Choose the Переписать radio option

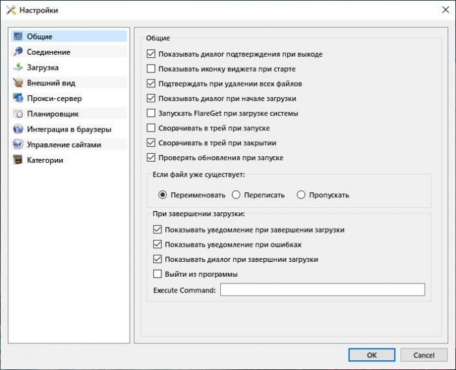(x=236, y=195)
